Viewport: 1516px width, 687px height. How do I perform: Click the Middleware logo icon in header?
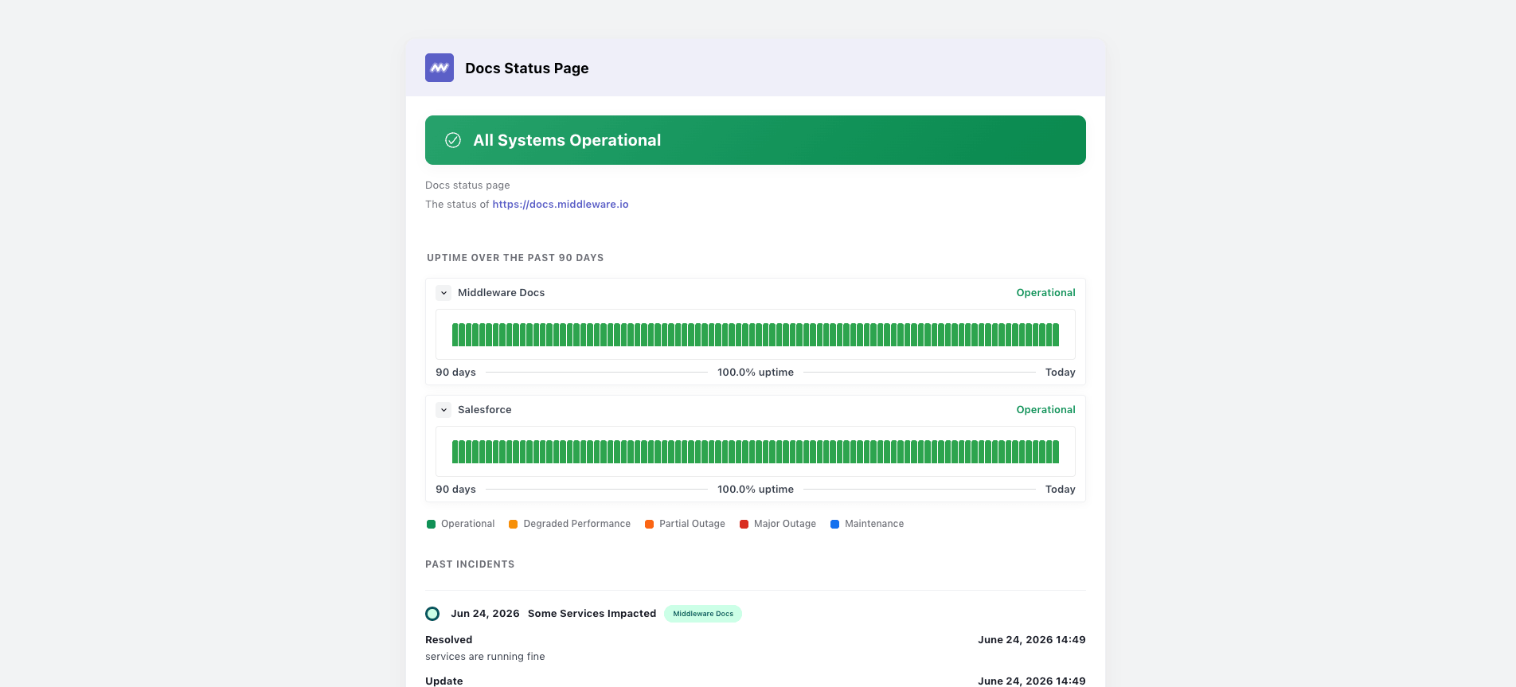click(440, 68)
